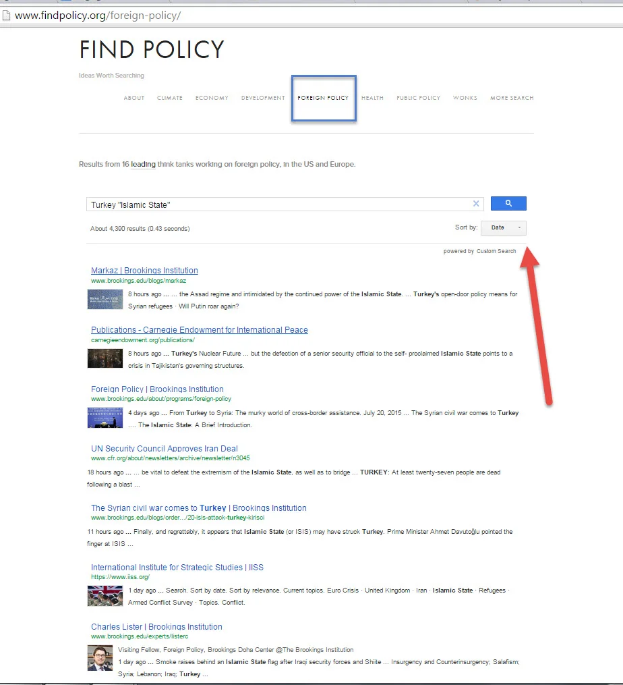
Task: Select the Development nav item
Action: [263, 98]
